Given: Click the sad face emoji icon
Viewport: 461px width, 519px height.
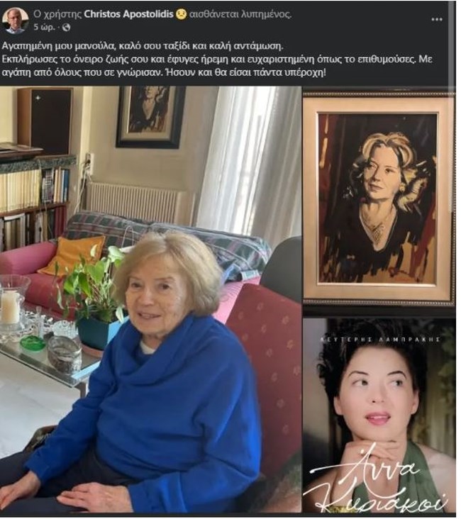Looking at the screenshot, I should coord(181,14).
